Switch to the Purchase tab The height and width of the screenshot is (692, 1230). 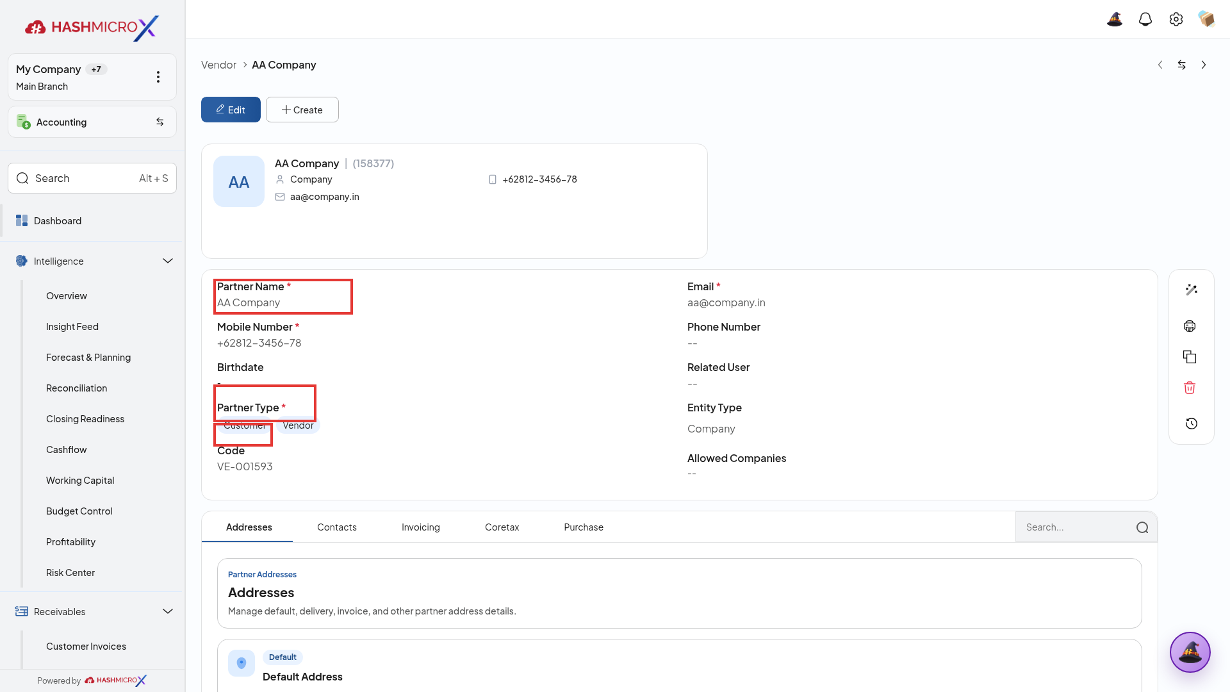(x=584, y=527)
